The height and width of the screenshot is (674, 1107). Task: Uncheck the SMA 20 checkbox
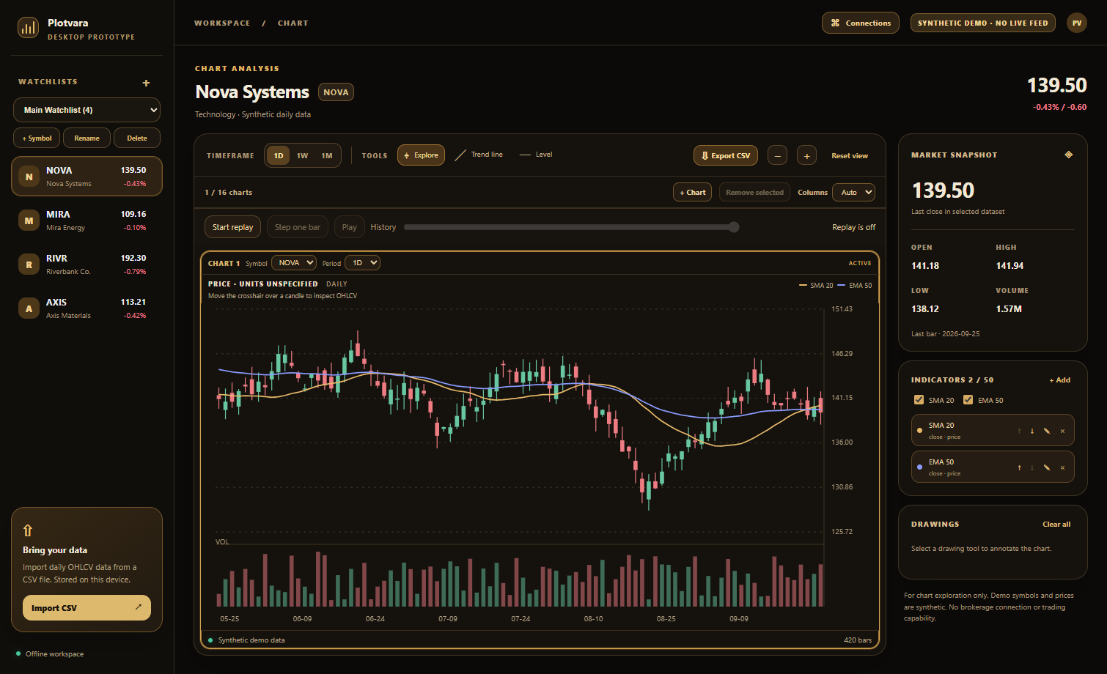click(x=919, y=400)
